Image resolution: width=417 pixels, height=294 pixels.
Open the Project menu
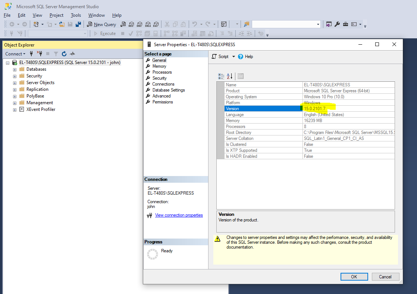(x=56, y=15)
